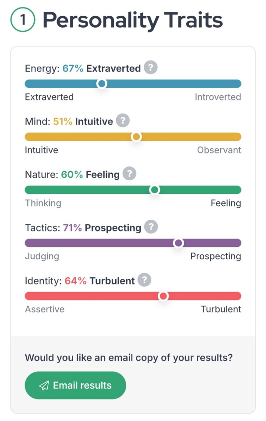The height and width of the screenshot is (421, 266).
Task: Click the help icon next to Energy
Action: coord(151,68)
